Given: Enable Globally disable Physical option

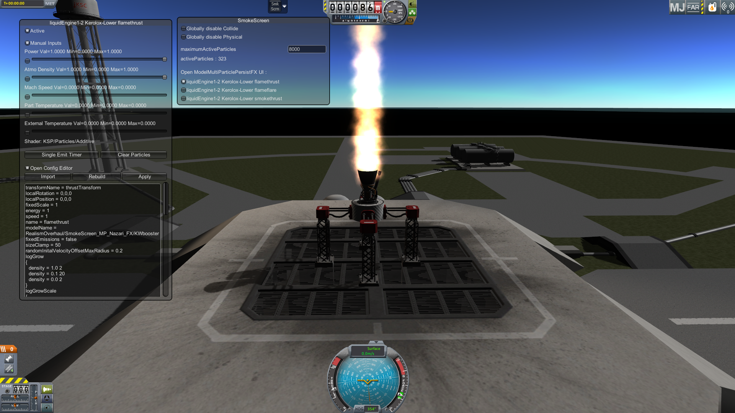Looking at the screenshot, I should point(183,36).
